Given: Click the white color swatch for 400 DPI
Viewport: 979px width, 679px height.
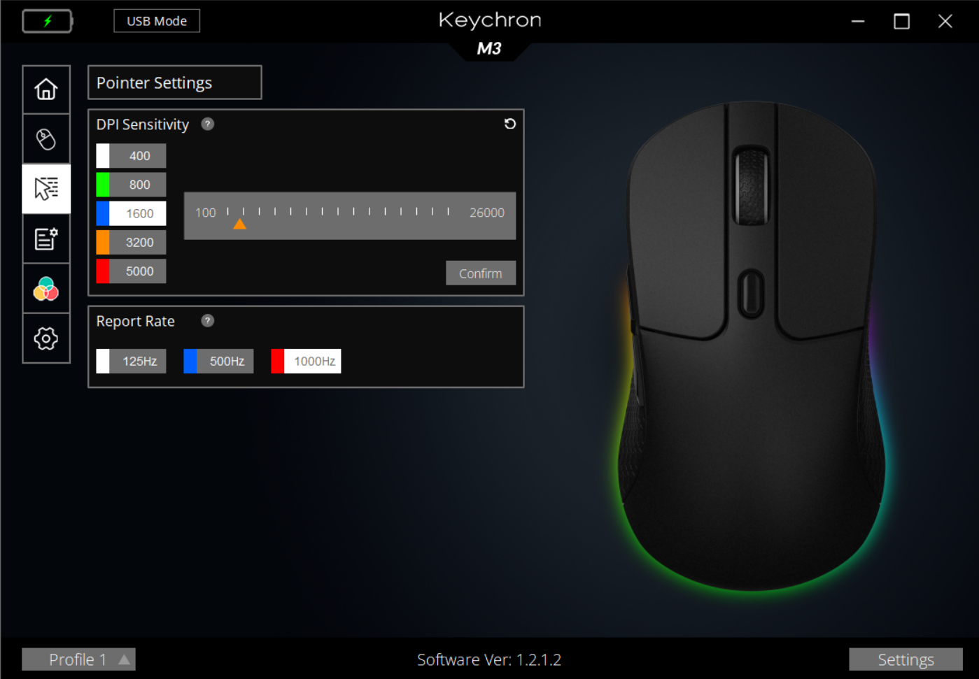Looking at the screenshot, I should click(103, 156).
